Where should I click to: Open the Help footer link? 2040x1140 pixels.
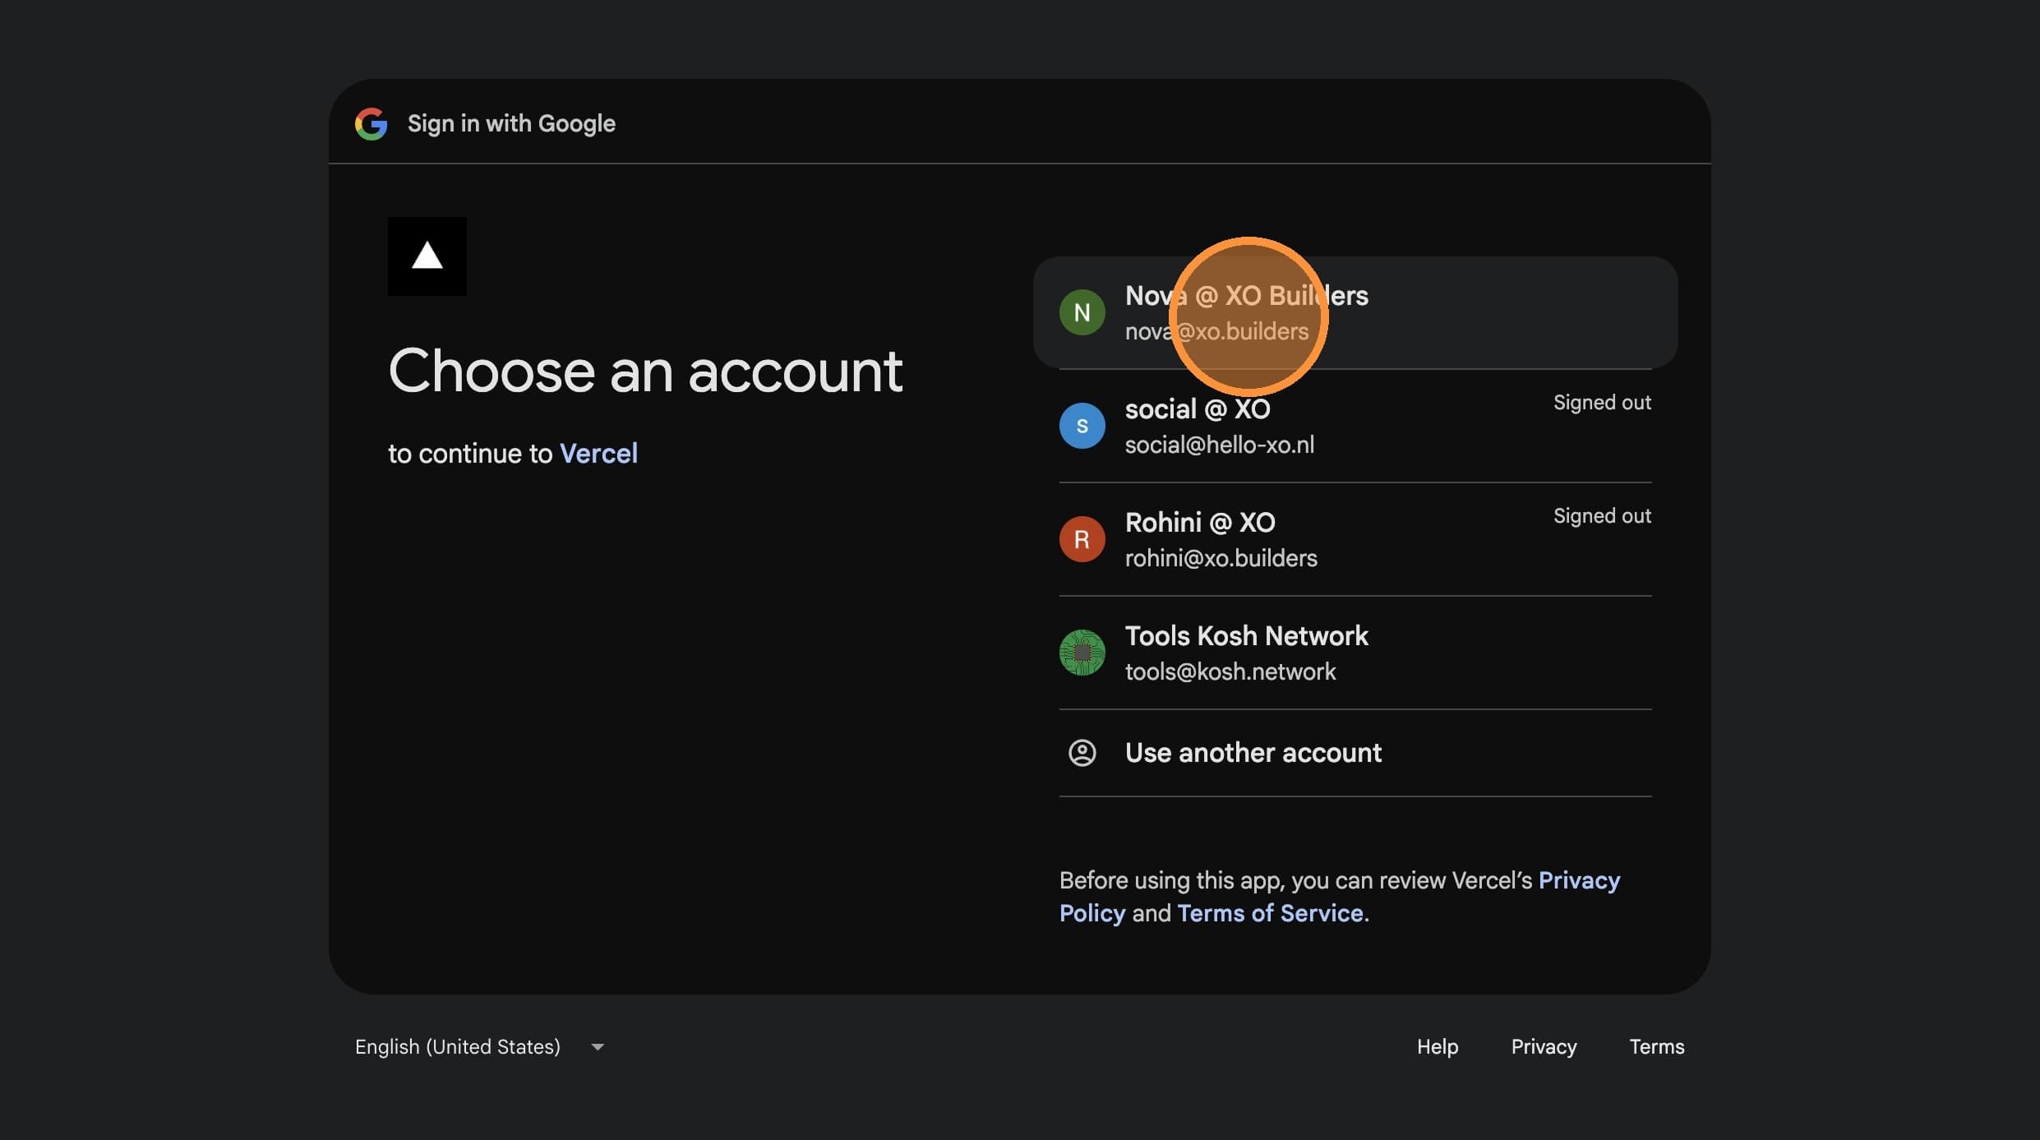coord(1438,1047)
